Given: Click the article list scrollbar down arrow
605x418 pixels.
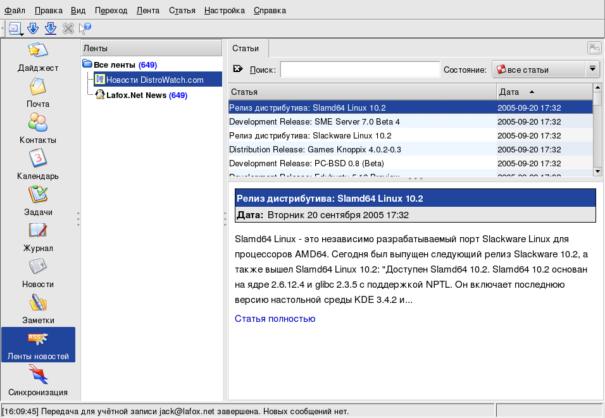Looking at the screenshot, I should point(597,171).
